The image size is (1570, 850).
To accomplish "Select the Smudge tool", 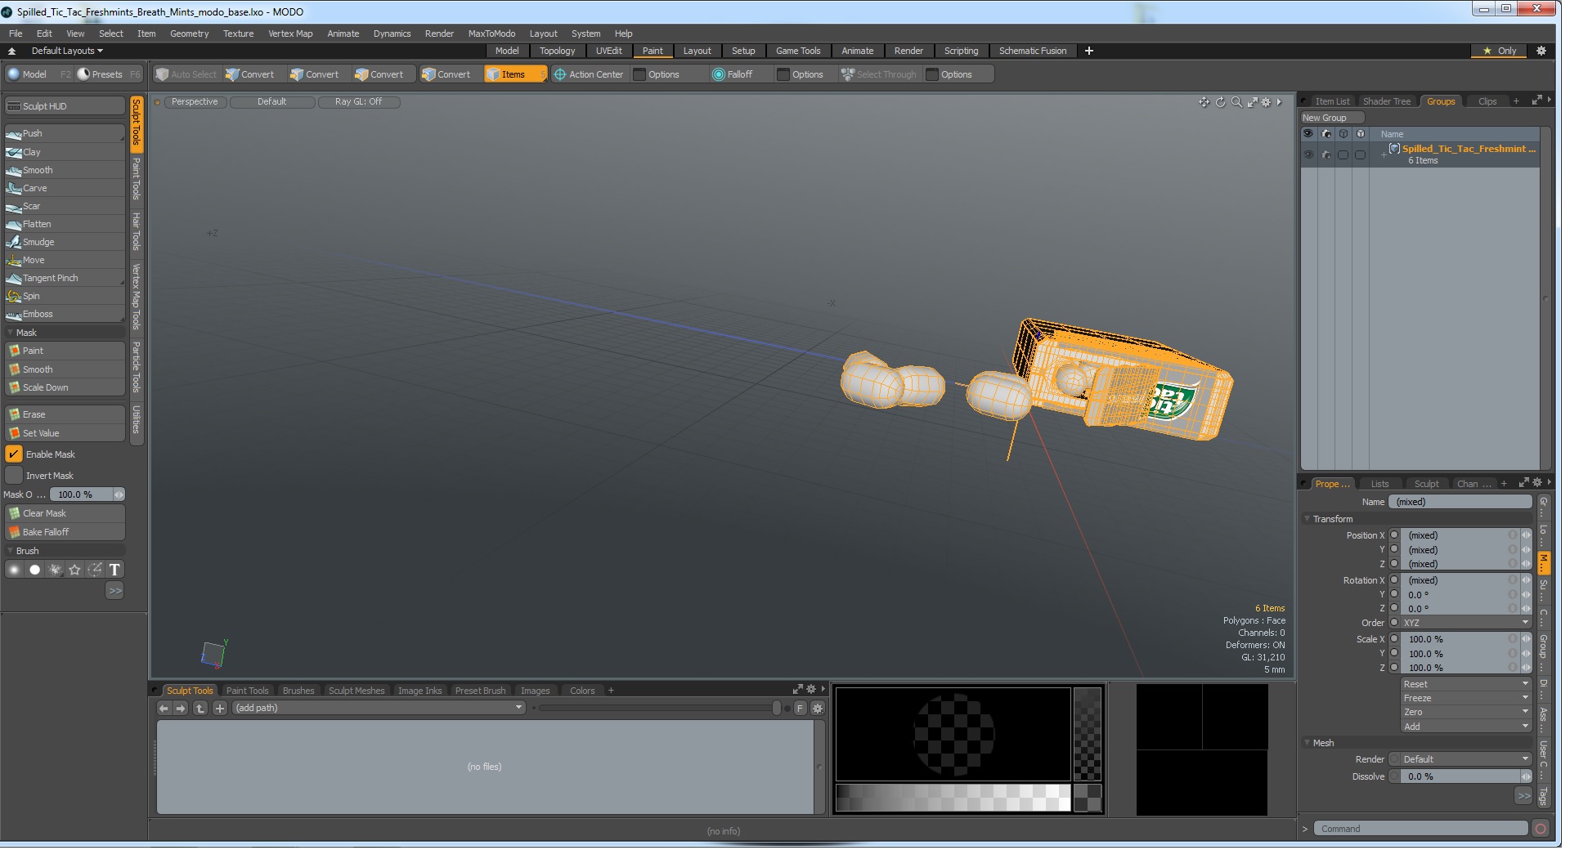I will coord(65,242).
